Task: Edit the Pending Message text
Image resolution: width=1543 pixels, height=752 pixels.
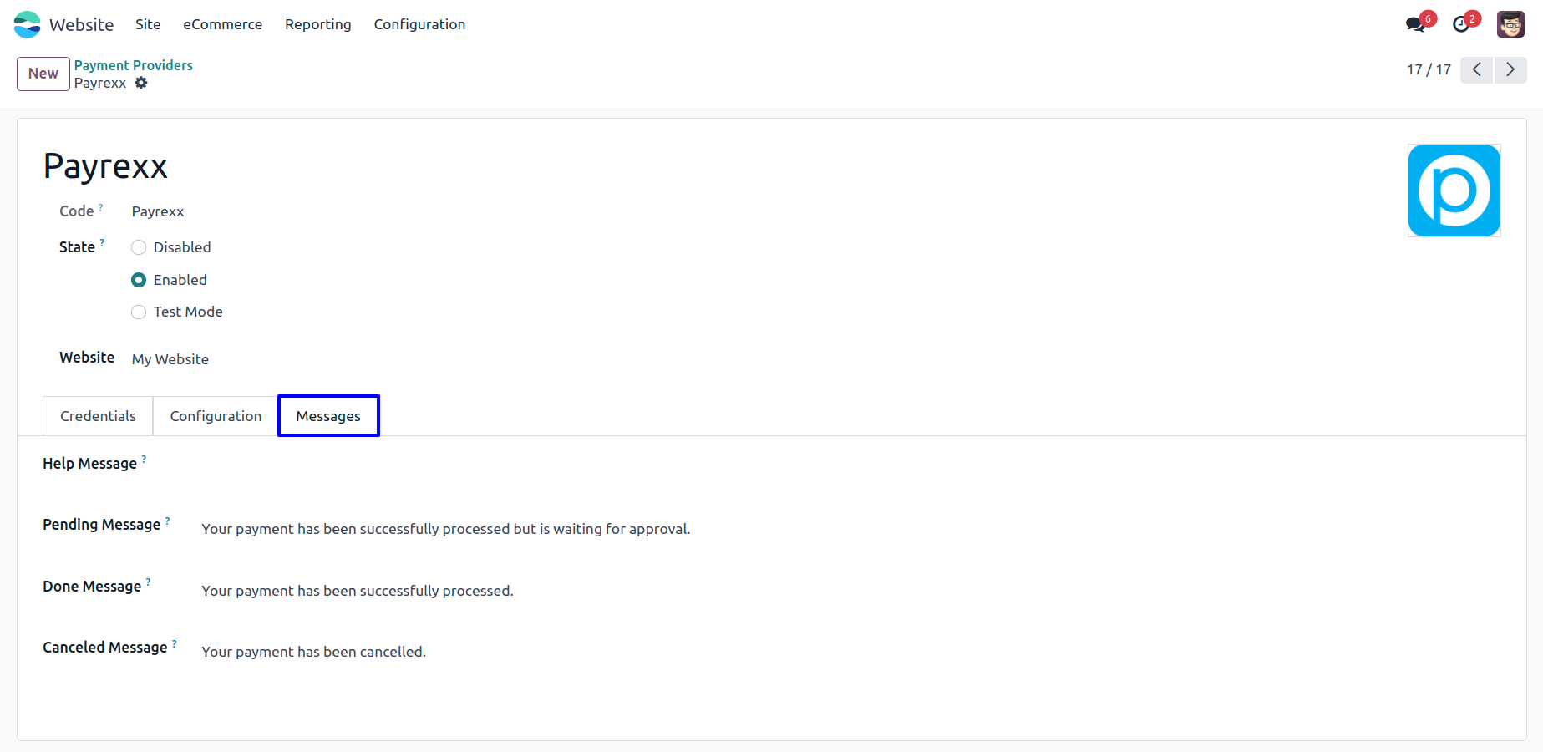Action: click(446, 529)
